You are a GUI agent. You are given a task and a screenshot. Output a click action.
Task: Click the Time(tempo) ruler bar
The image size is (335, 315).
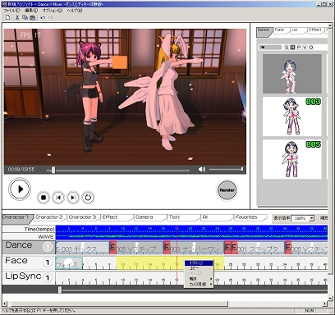[x=191, y=229]
